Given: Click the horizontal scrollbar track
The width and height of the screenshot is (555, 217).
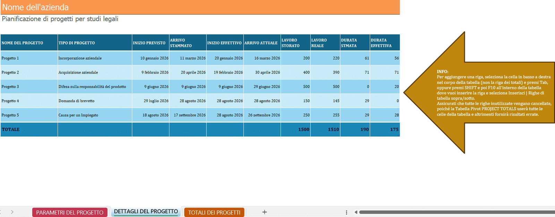Looking at the screenshot, I should (x=451, y=212).
